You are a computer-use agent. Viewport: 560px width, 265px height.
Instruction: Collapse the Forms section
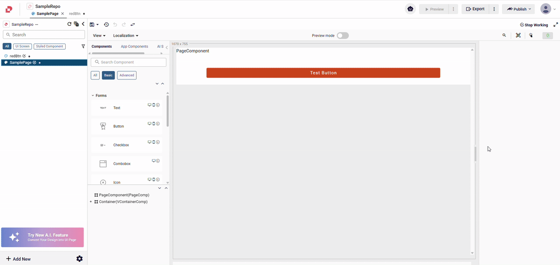pos(93,96)
